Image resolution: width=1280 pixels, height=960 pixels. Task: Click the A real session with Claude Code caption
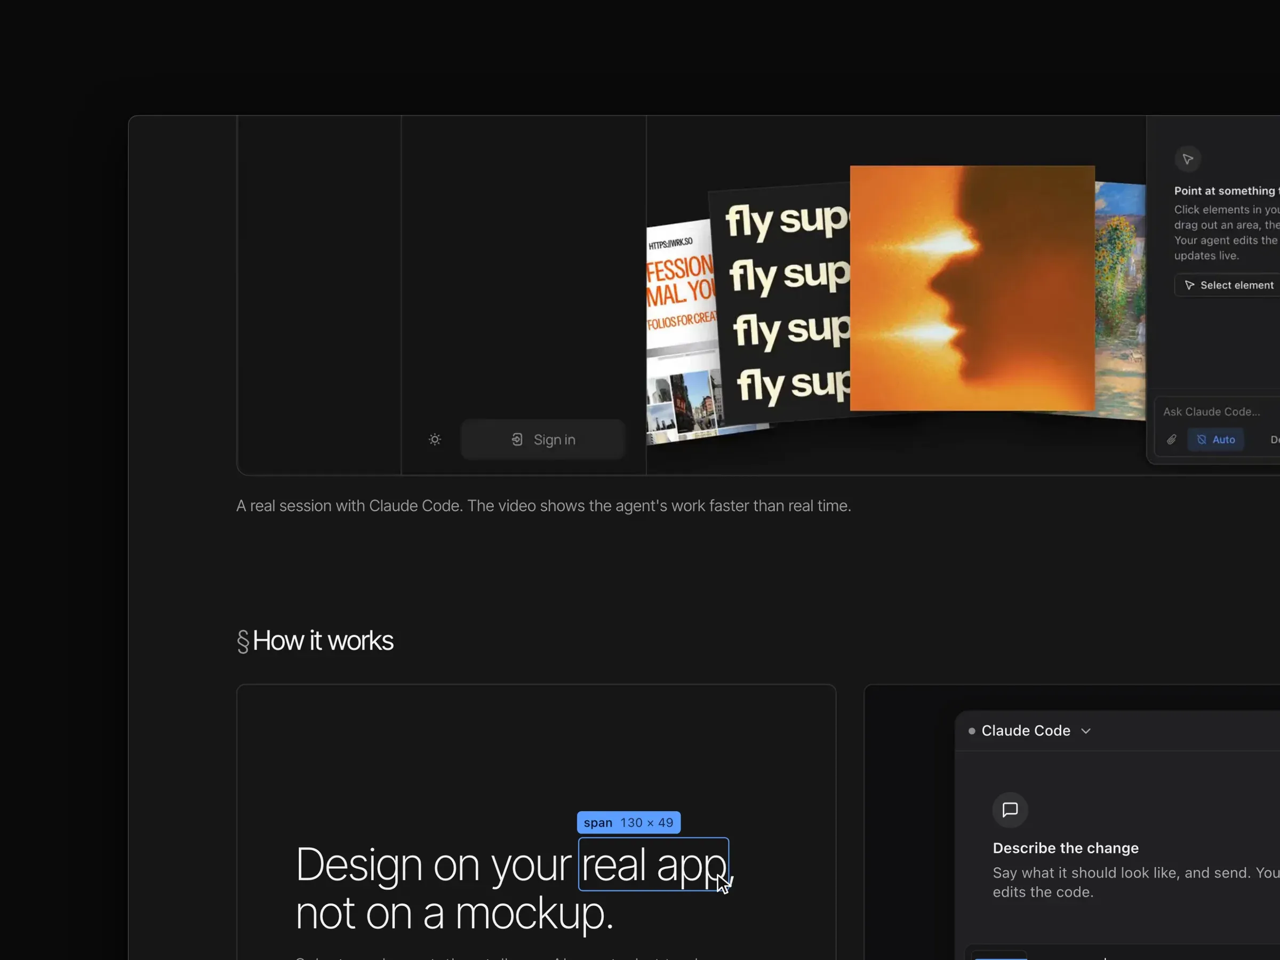(x=543, y=506)
